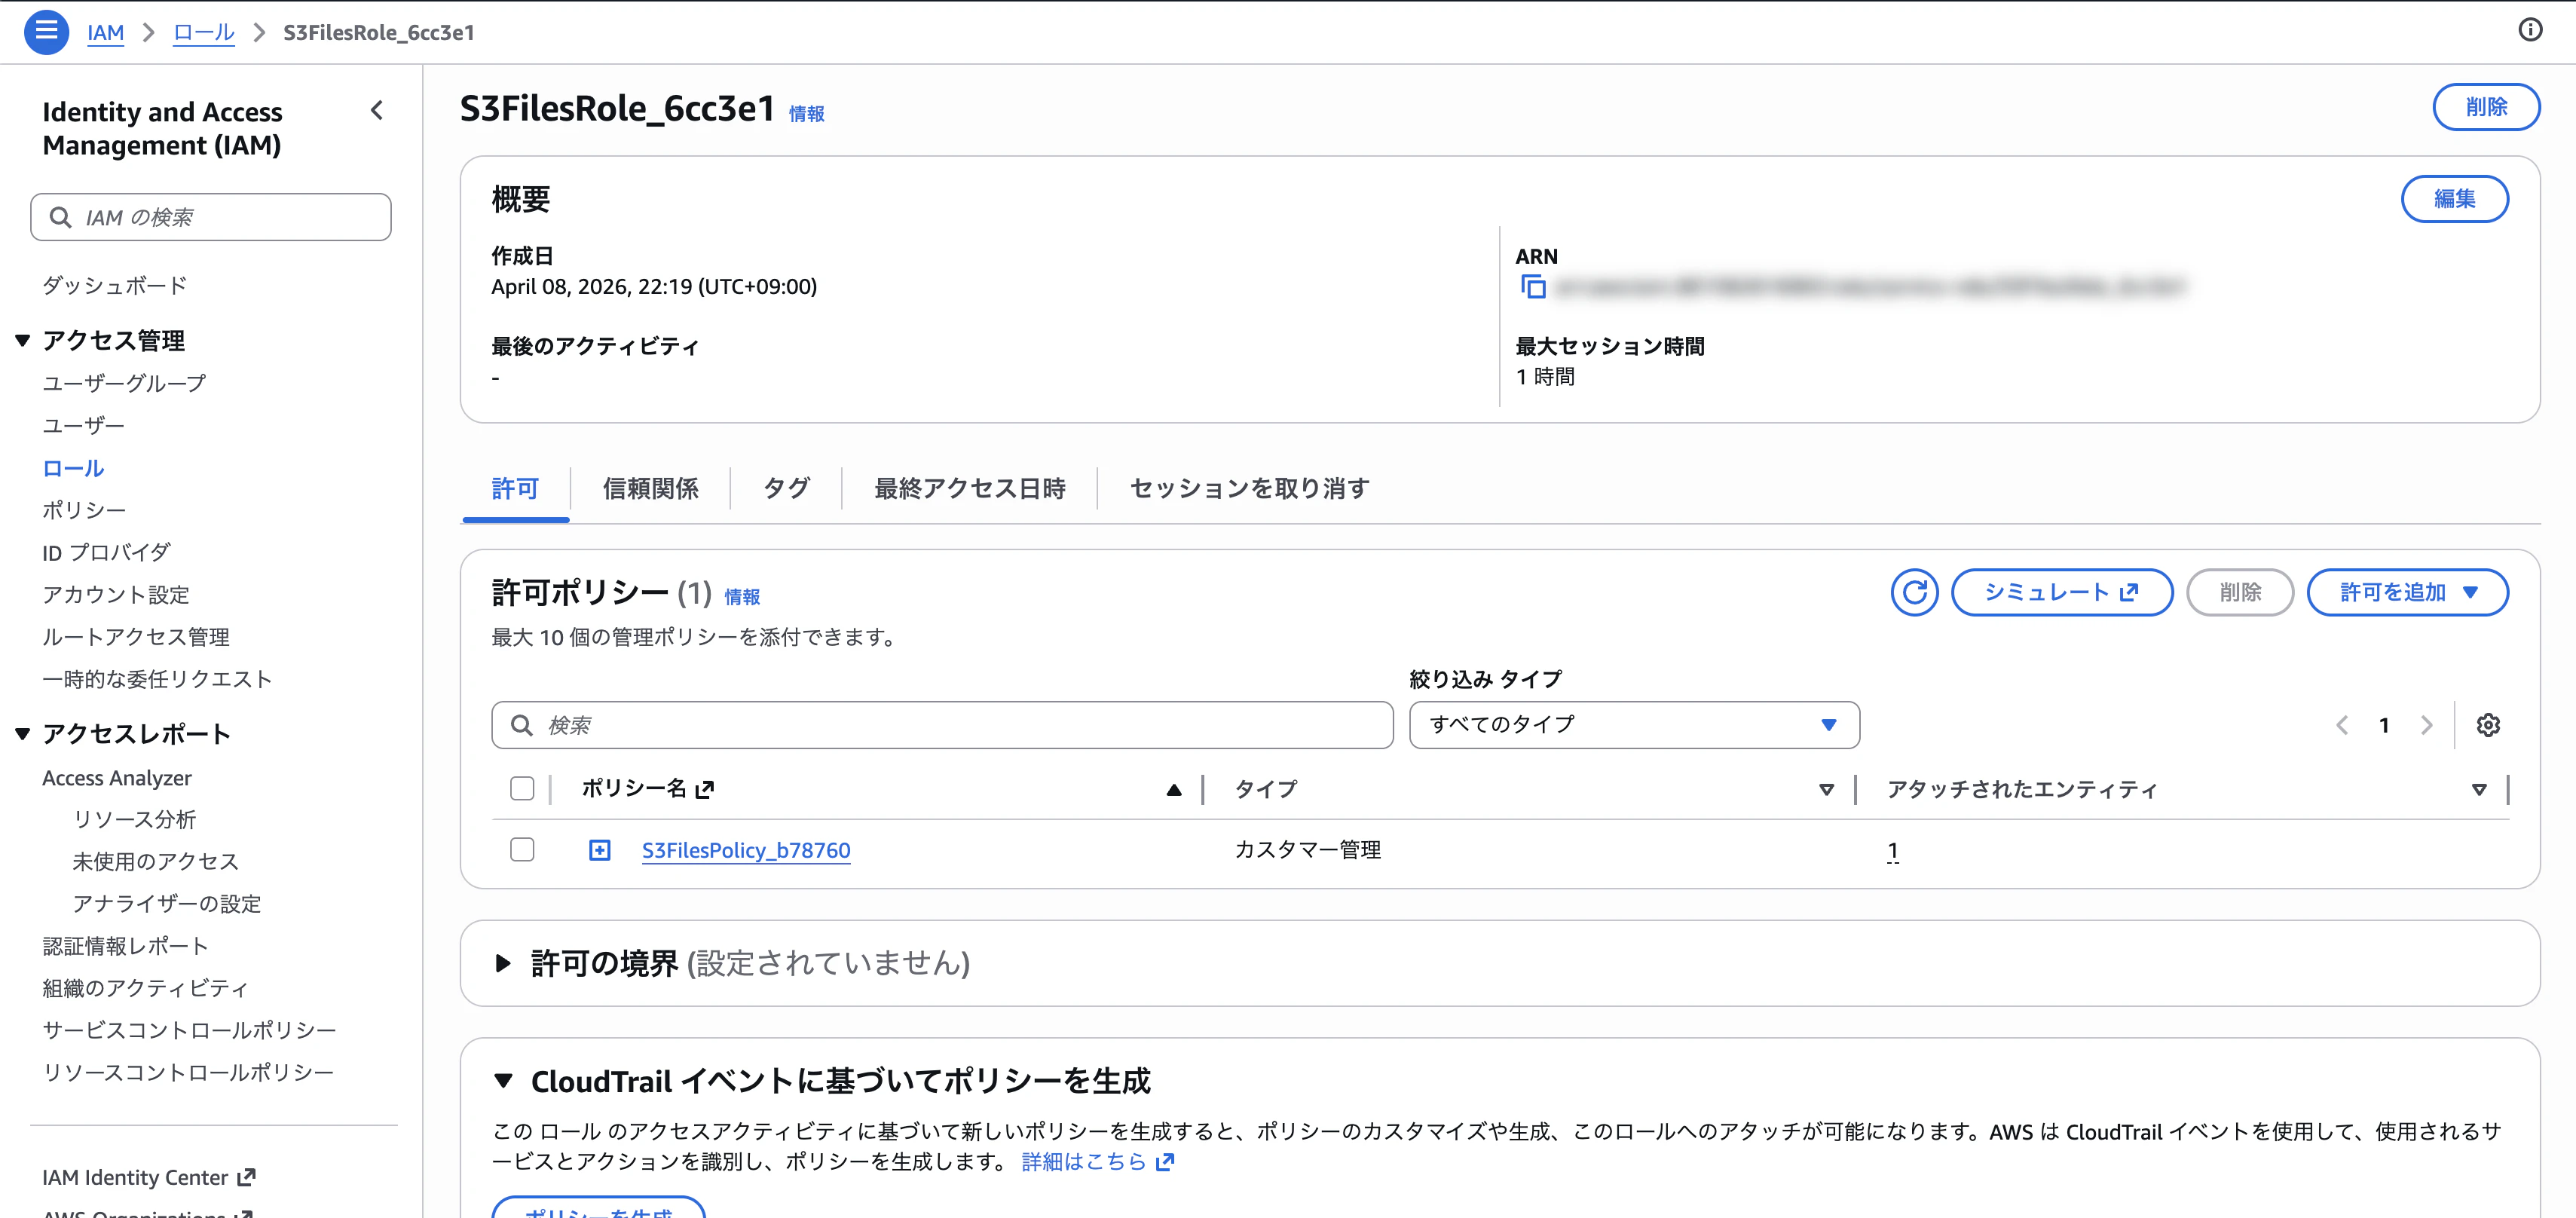Check the S3FilesPolicy_b78760 row checkbox
The image size is (2576, 1218).
pos(522,850)
